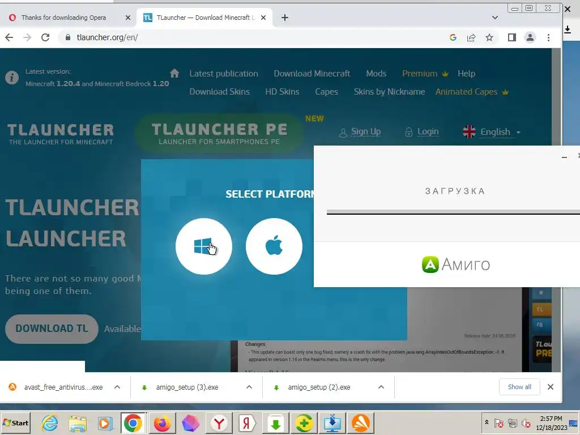The height and width of the screenshot is (435, 580).
Task: Open Chrome side panel icon
Action: click(512, 37)
